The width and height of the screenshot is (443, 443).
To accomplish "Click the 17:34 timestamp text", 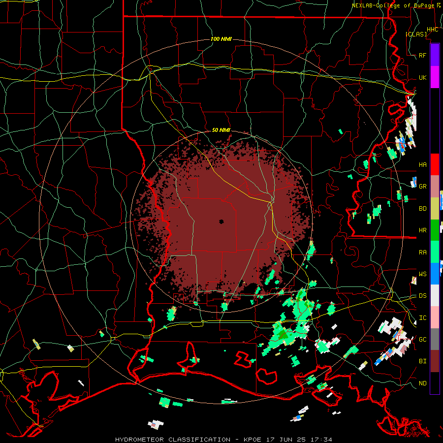I will [322, 440].
